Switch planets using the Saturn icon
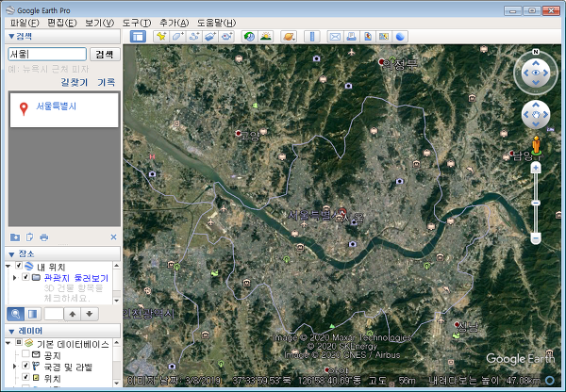The image size is (566, 392). [x=289, y=37]
